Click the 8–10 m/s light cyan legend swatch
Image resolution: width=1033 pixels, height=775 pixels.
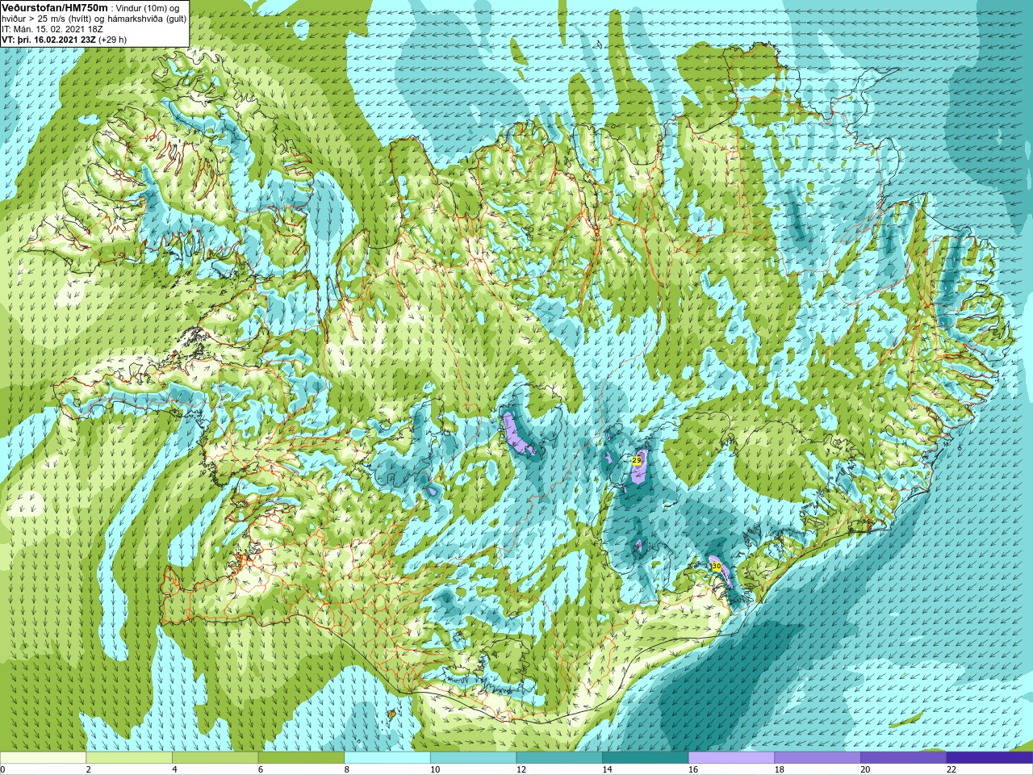click(387, 758)
